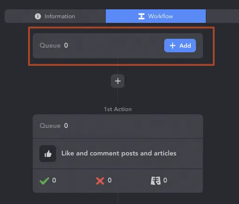The height and width of the screenshot is (204, 239).
Task: Click the blue Add button
Action: pos(180,45)
